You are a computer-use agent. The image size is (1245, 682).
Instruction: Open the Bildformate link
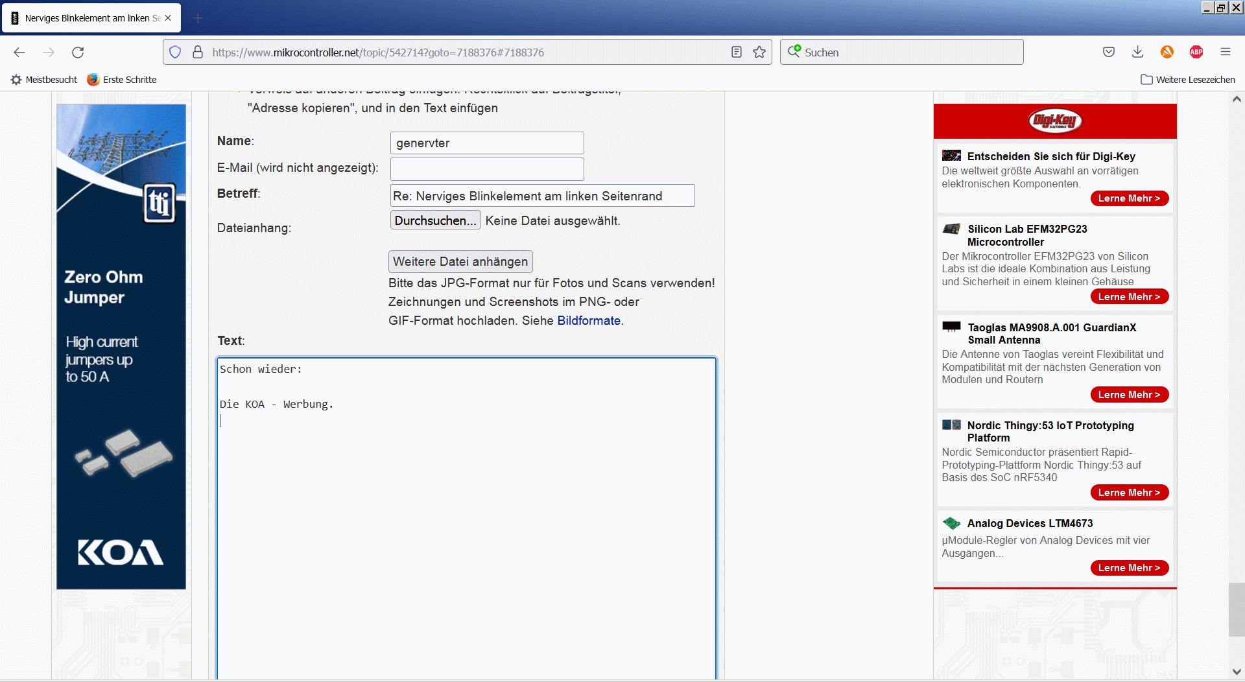589,320
